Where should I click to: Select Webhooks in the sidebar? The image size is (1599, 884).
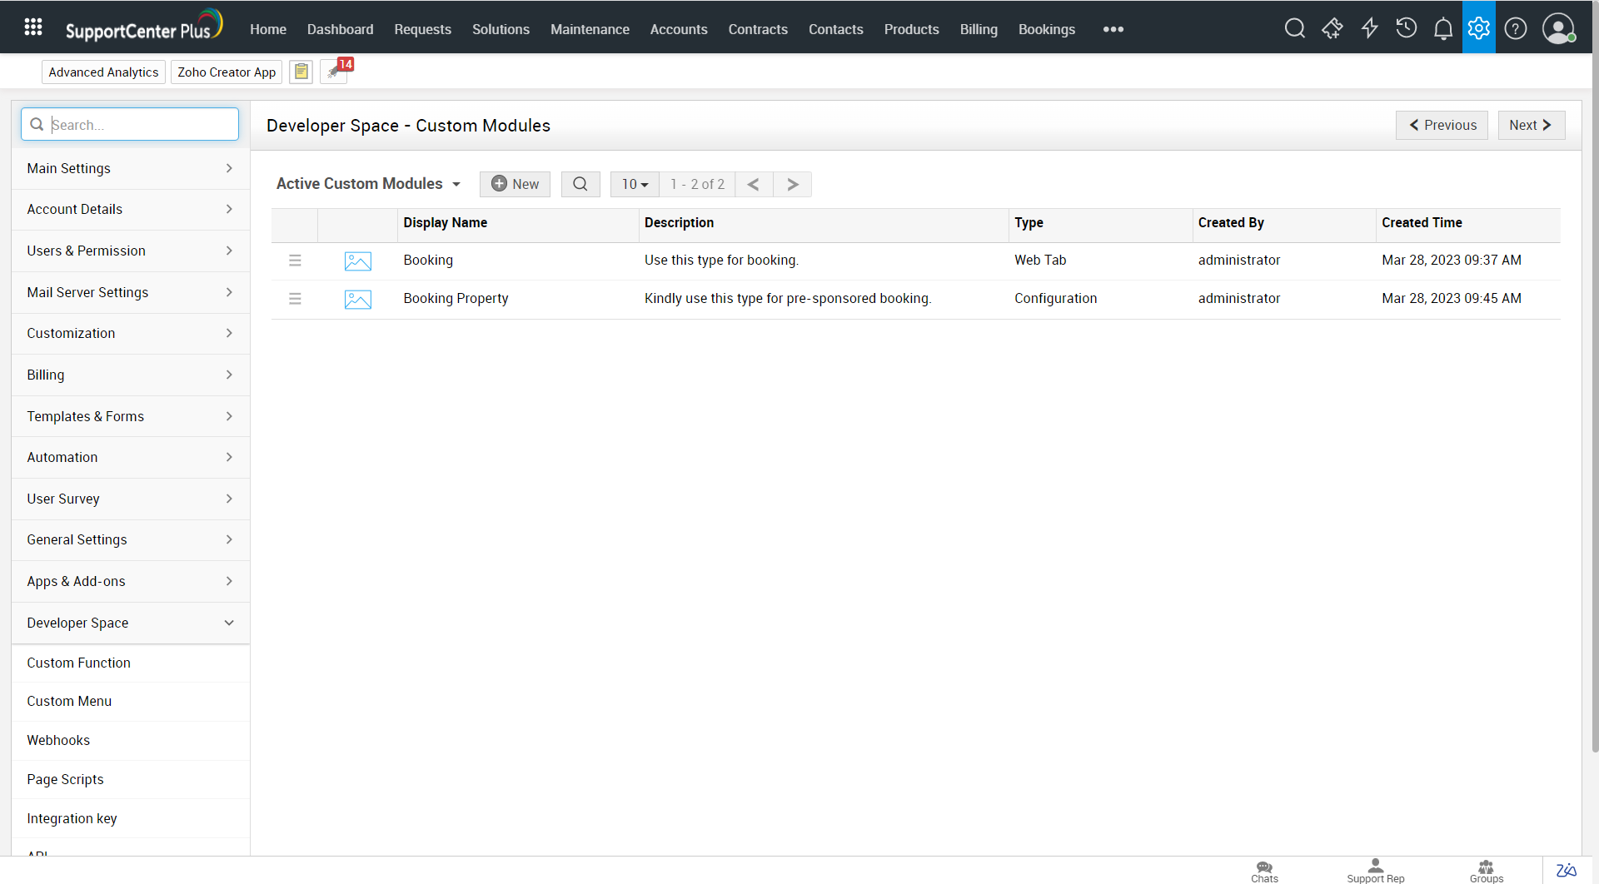[x=58, y=740]
